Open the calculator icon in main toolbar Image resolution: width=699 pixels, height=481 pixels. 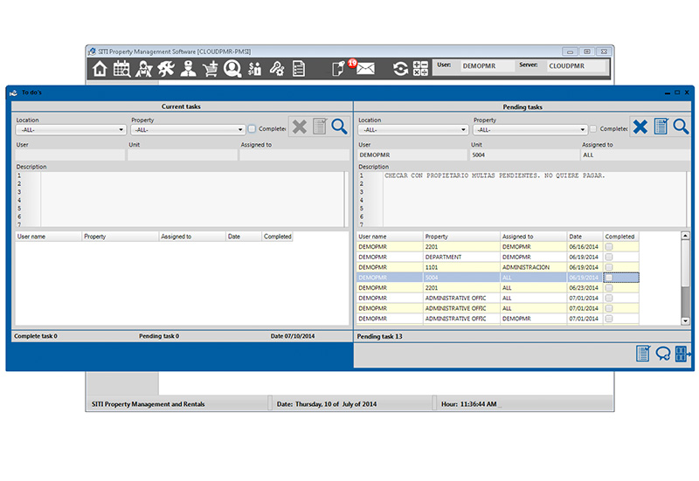(x=420, y=69)
